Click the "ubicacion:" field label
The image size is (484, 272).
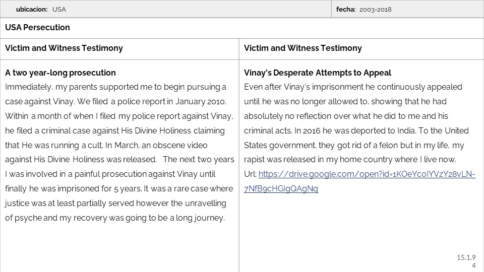(x=32, y=10)
